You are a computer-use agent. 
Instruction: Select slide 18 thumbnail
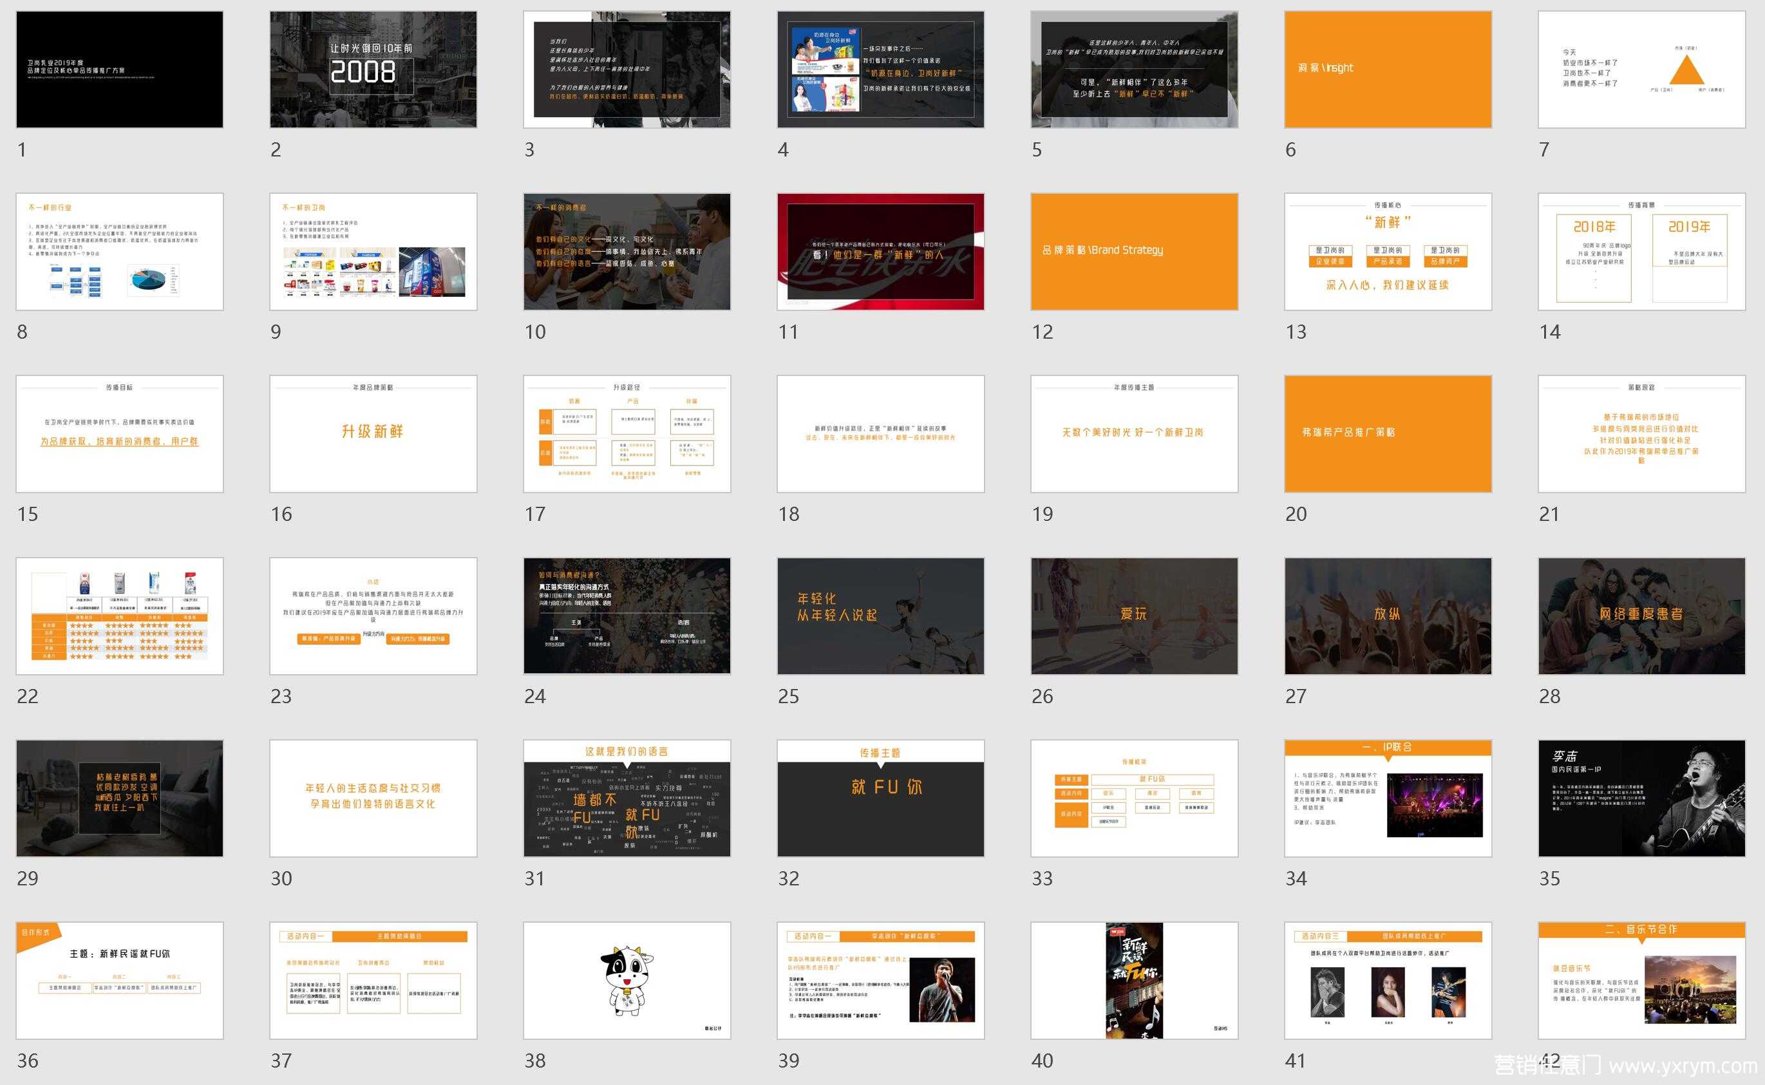coord(880,434)
